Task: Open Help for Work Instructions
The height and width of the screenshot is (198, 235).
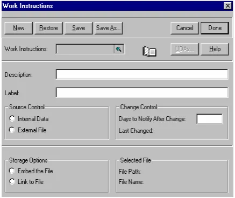Action: click(215, 49)
